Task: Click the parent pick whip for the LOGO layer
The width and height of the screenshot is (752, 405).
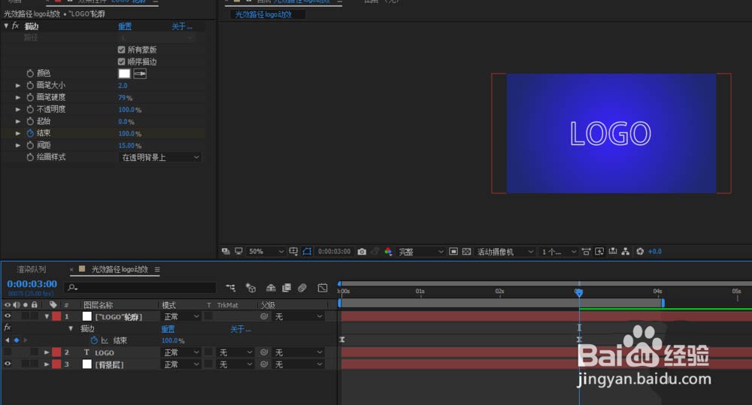Action: pyautogui.click(x=264, y=352)
